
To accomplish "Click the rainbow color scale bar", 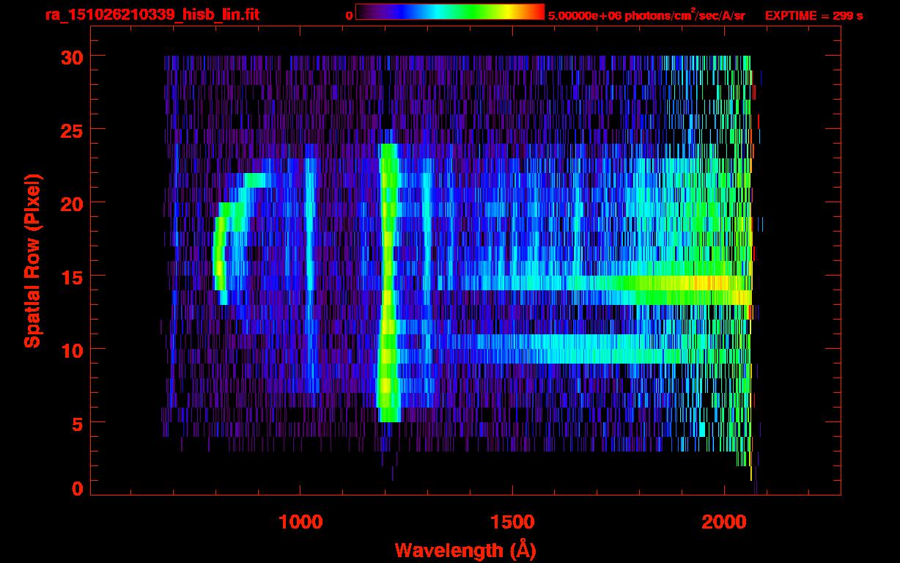I will [x=450, y=12].
